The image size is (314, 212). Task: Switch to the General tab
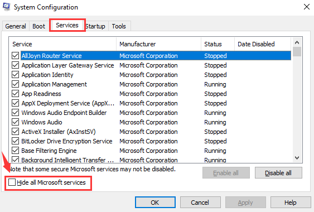pyautogui.click(x=16, y=26)
